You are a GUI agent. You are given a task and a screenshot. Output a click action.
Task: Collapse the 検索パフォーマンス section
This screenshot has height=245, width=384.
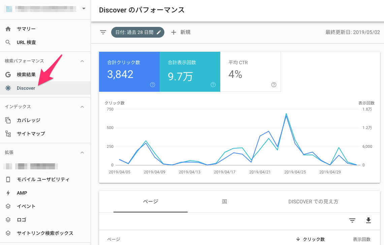[x=82, y=61]
